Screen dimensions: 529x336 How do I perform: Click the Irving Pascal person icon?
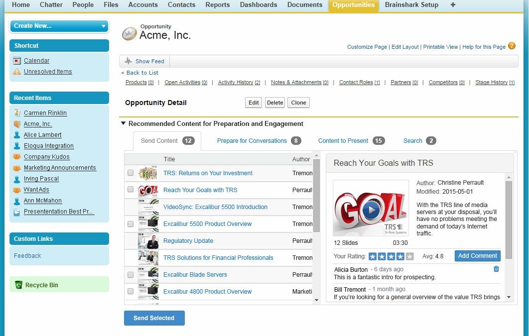point(17,179)
